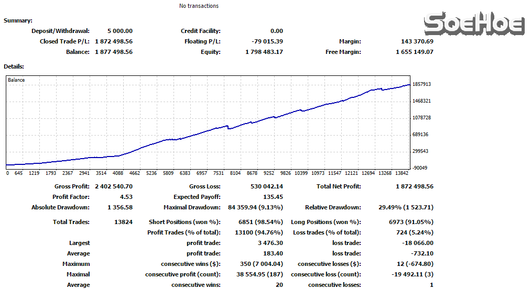Click the 'No transactions' text
The image size is (531, 290).
point(199,6)
